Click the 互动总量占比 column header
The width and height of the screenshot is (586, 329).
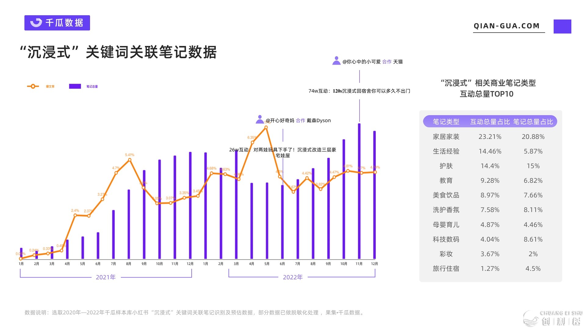pos(490,122)
